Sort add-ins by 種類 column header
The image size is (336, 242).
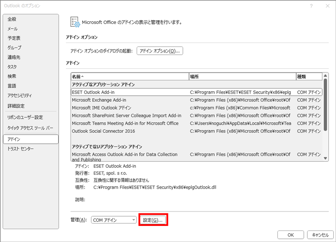[x=309, y=77]
